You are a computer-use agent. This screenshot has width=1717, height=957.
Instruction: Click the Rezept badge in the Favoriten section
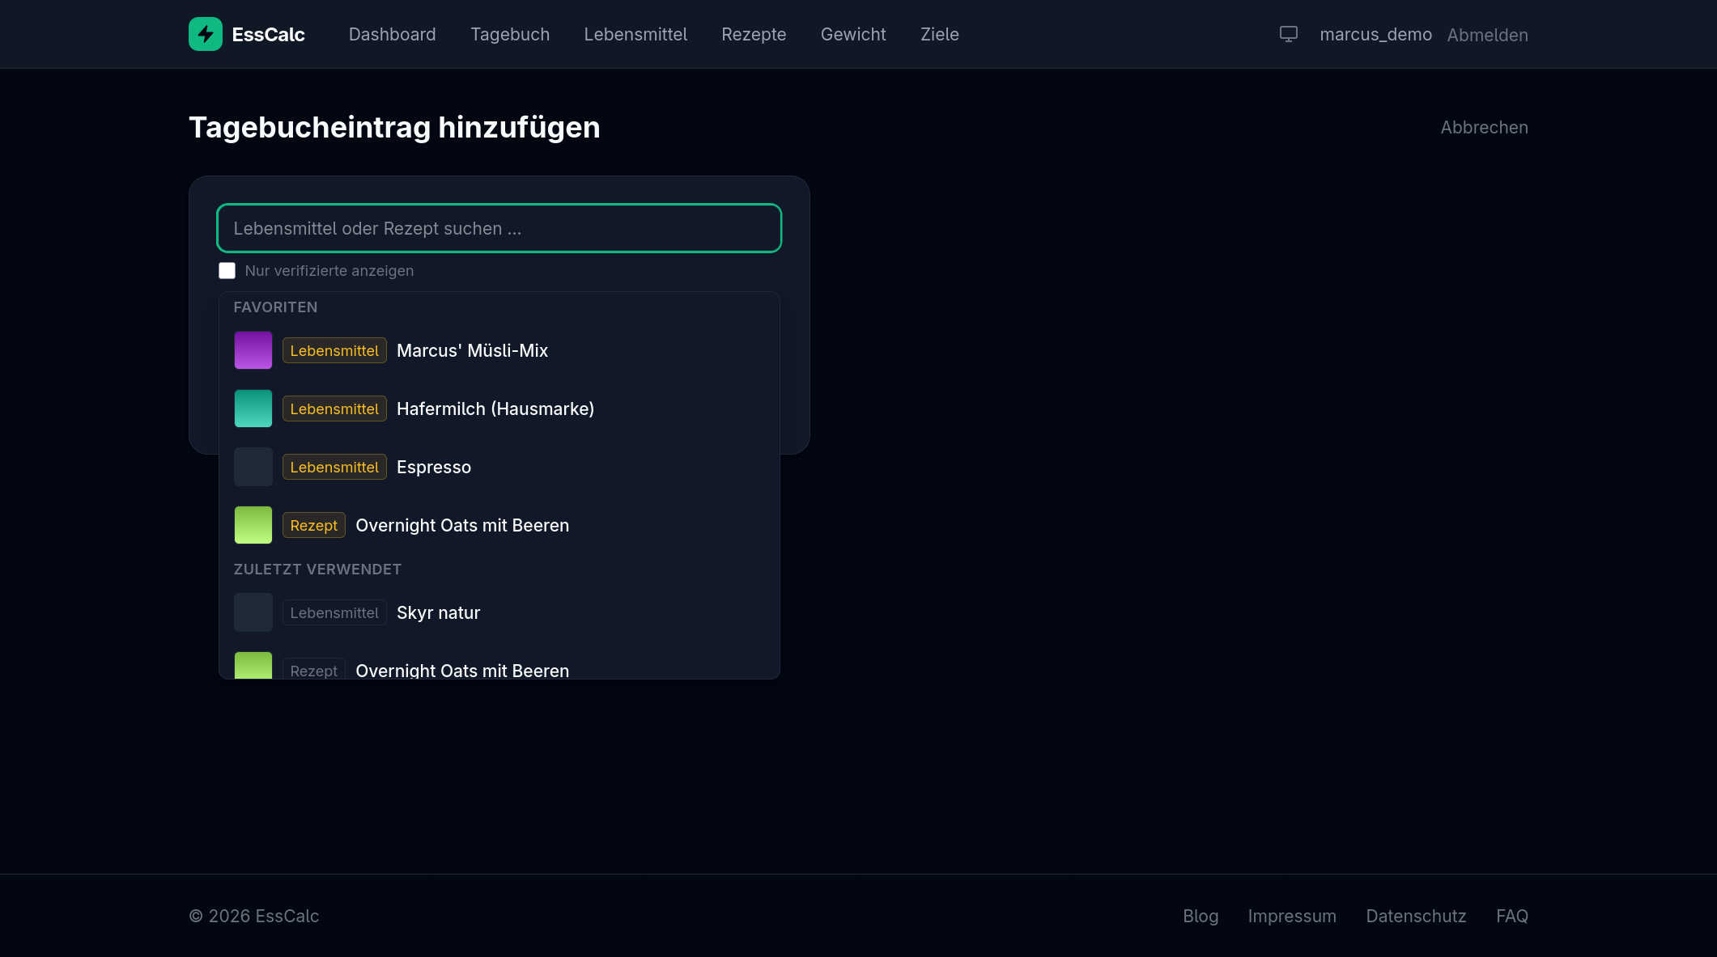point(314,525)
